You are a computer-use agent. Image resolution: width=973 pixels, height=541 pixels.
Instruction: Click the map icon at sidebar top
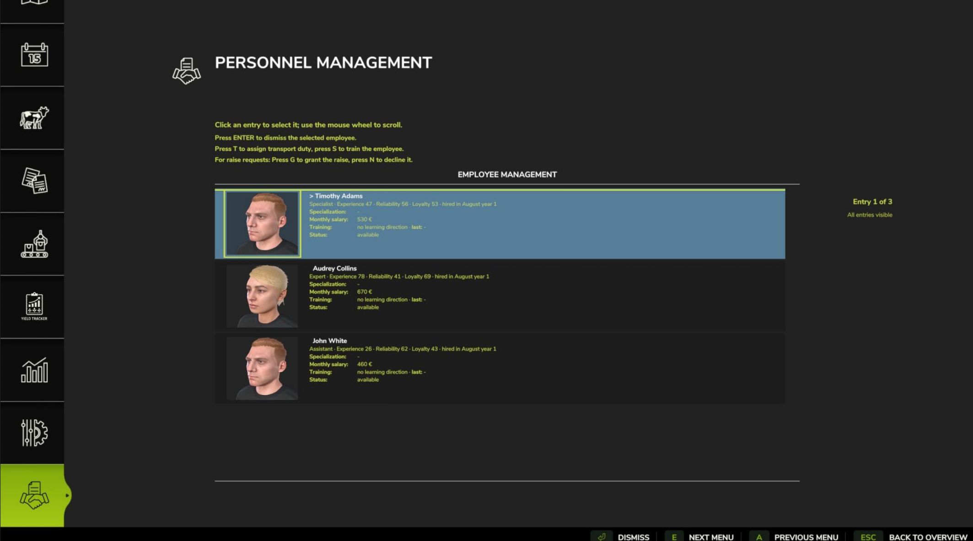[34, 2]
